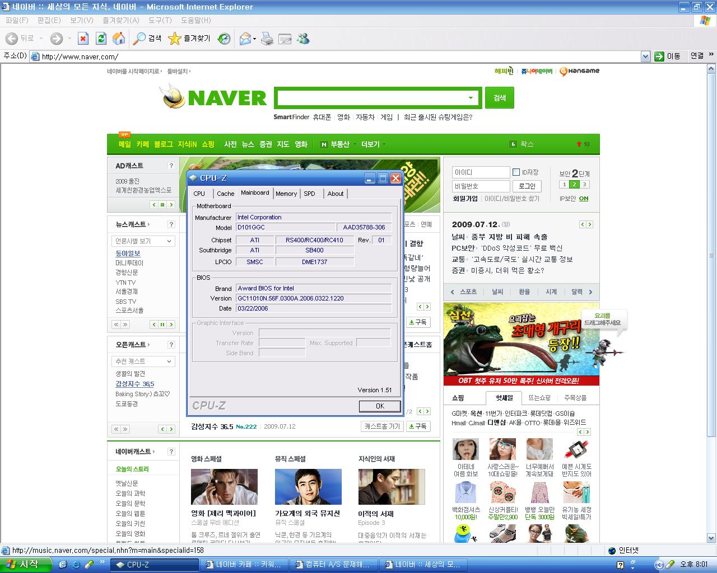
Task: Open 언론사별 보기 dropdown
Action: click(x=143, y=241)
